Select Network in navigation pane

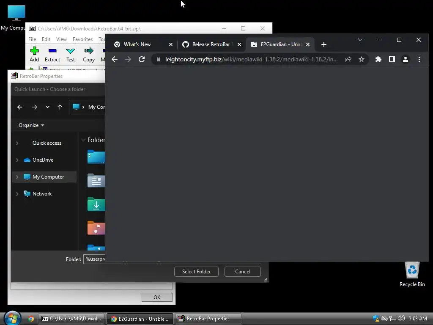pos(42,194)
